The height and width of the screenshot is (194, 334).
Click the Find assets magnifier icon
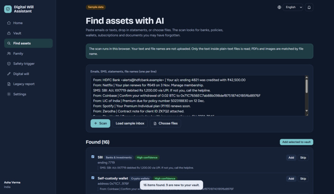(x=9, y=43)
